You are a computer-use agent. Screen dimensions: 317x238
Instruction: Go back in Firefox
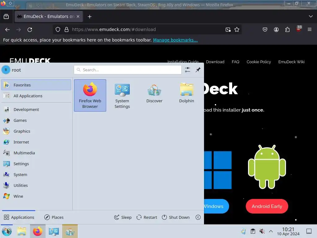7,29
